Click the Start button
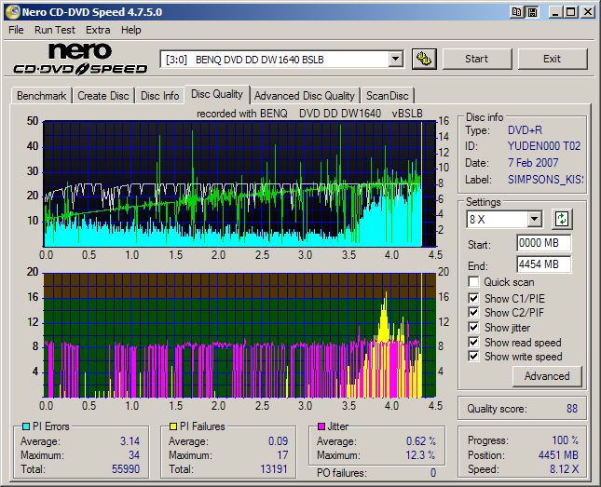The width and height of the screenshot is (601, 487). pos(477,59)
